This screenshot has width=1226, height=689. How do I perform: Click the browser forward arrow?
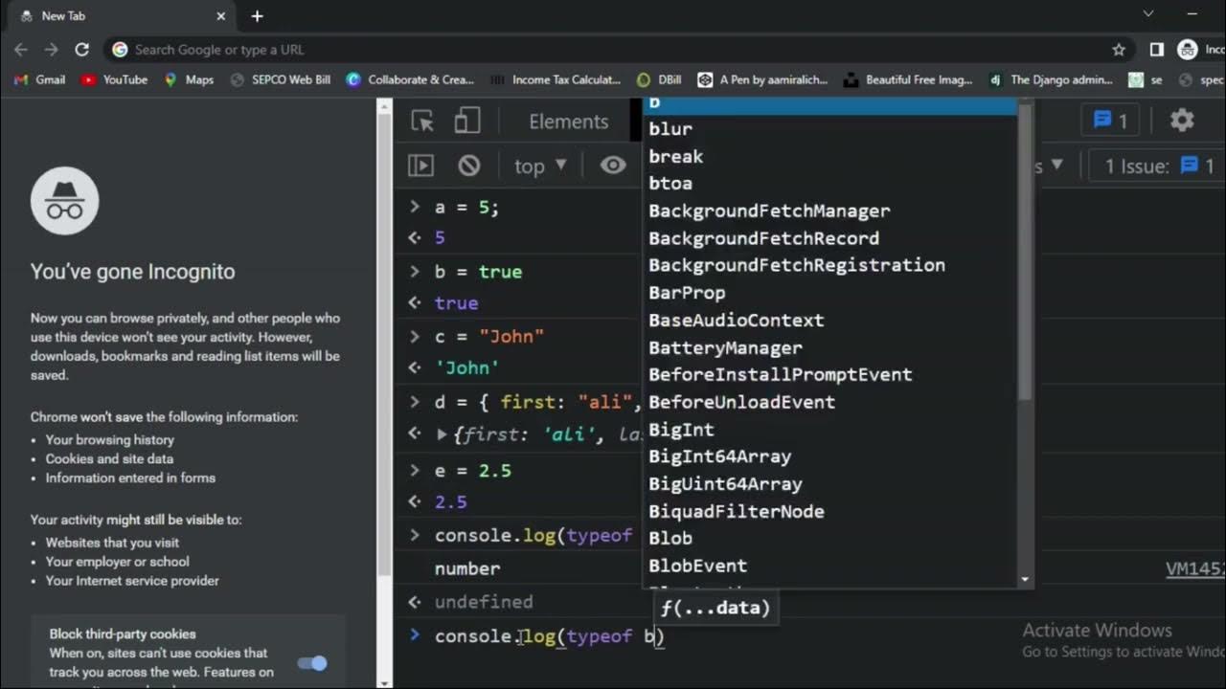pyautogui.click(x=52, y=50)
